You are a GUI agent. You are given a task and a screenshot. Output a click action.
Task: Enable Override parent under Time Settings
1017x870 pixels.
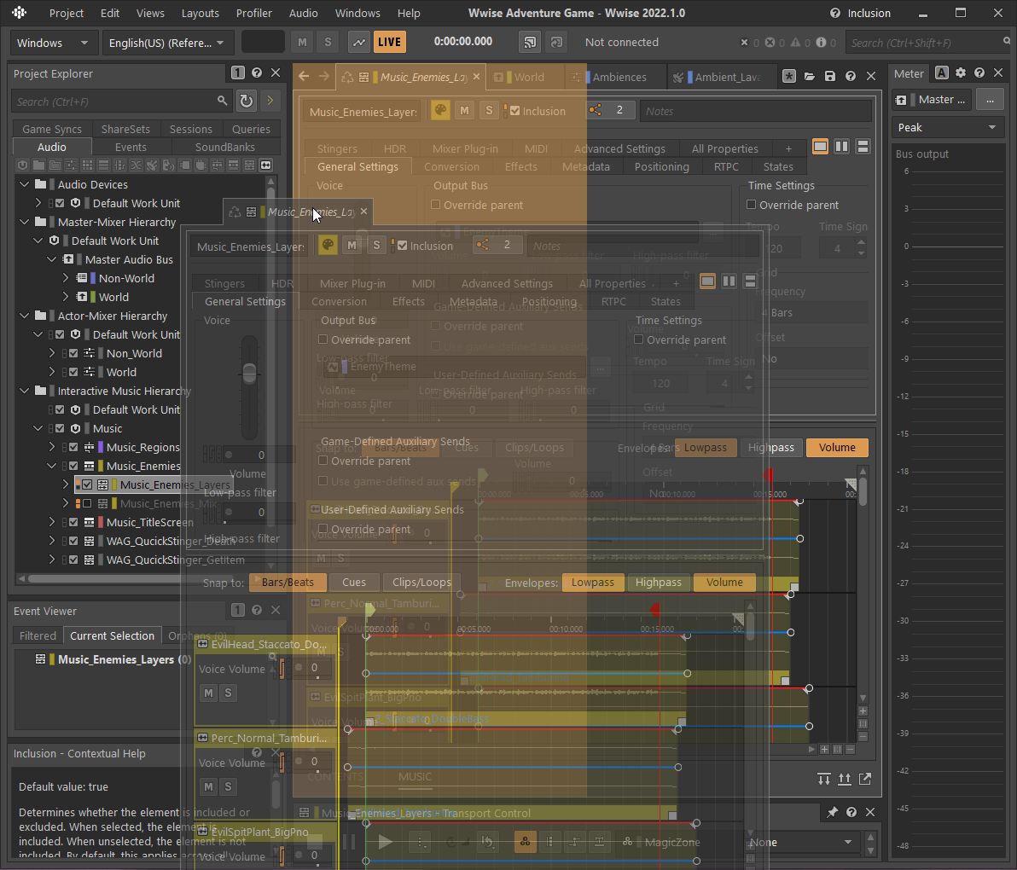coord(751,205)
